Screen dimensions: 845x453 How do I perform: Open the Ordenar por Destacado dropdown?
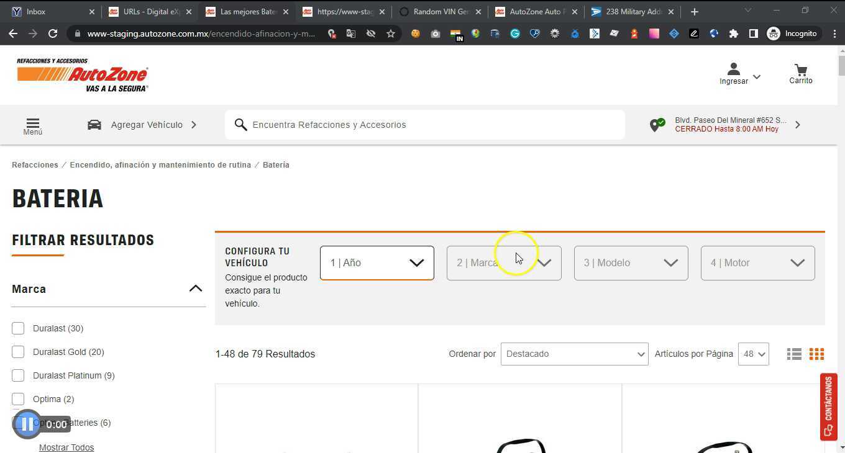tap(573, 354)
